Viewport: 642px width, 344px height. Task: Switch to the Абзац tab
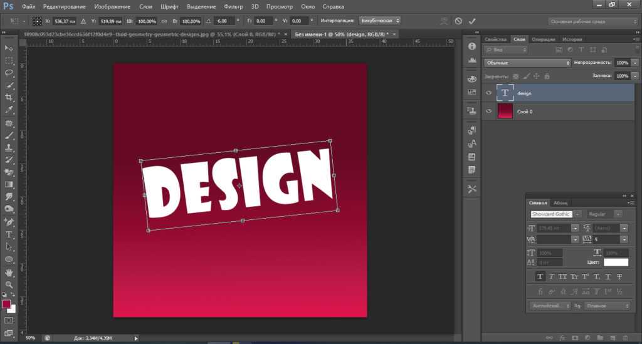coord(560,202)
